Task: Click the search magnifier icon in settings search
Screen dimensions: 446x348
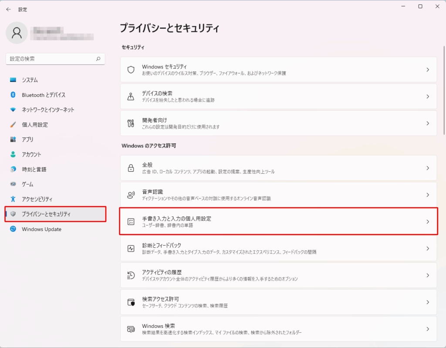Action: coord(98,59)
